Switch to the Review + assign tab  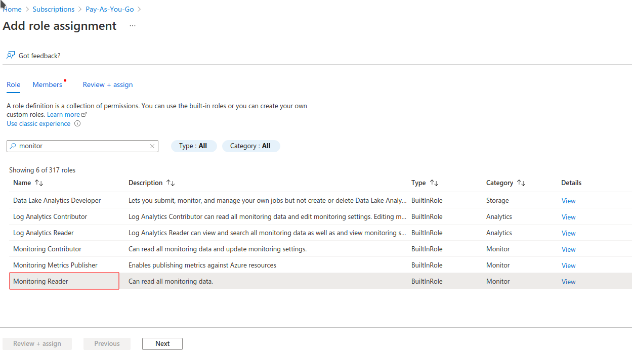[x=108, y=85]
